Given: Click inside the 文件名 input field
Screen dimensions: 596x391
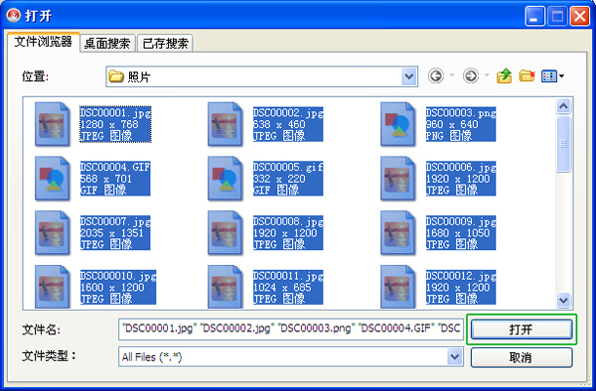Looking at the screenshot, I should 291,328.
